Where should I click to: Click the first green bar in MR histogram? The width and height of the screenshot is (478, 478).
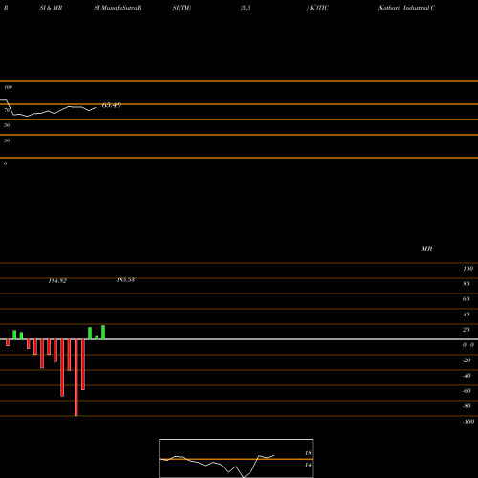click(14, 335)
